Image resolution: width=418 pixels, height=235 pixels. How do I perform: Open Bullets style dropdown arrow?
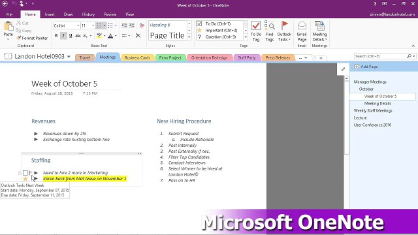pyautogui.click(x=104, y=25)
